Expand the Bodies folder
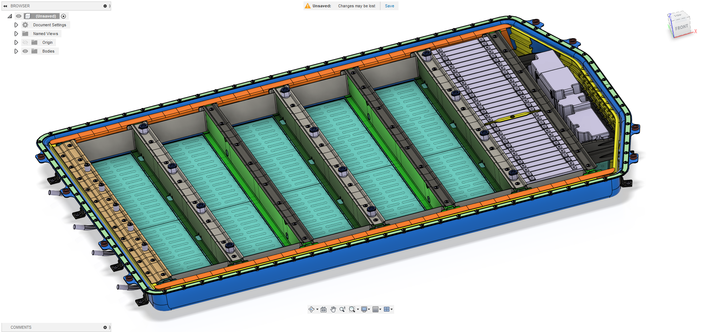Viewport: 702px width, 332px height. click(x=16, y=51)
